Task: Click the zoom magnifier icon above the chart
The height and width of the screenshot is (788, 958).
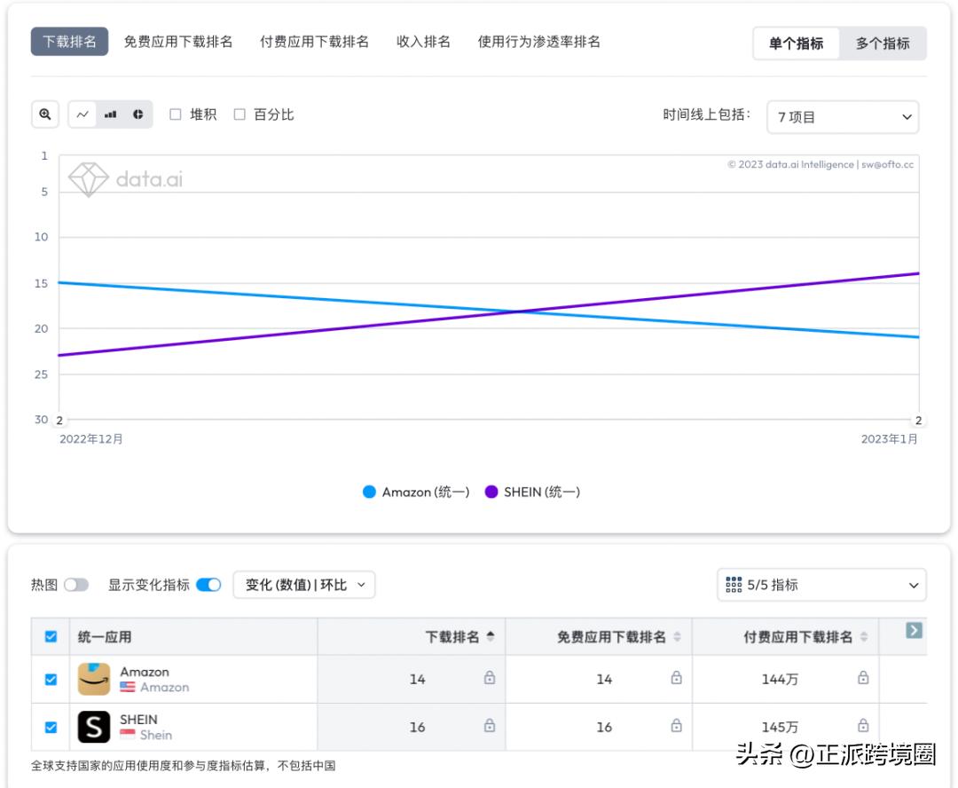Action: click(x=44, y=114)
